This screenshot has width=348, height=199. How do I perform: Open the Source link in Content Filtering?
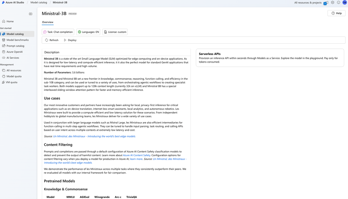tap(115, 161)
